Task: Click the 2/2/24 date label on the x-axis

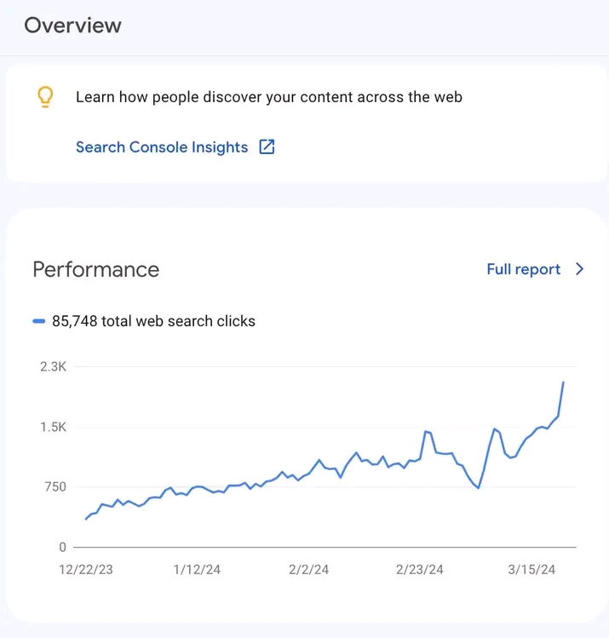Action: point(308,570)
